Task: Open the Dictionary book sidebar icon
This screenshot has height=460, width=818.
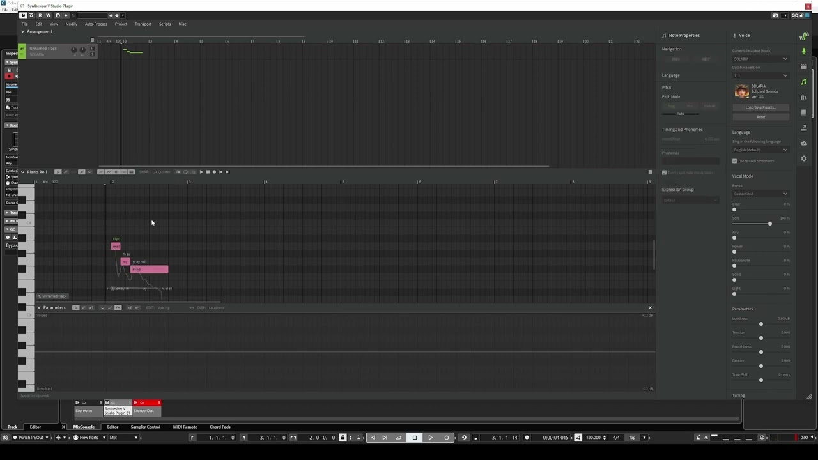Action: click(804, 112)
